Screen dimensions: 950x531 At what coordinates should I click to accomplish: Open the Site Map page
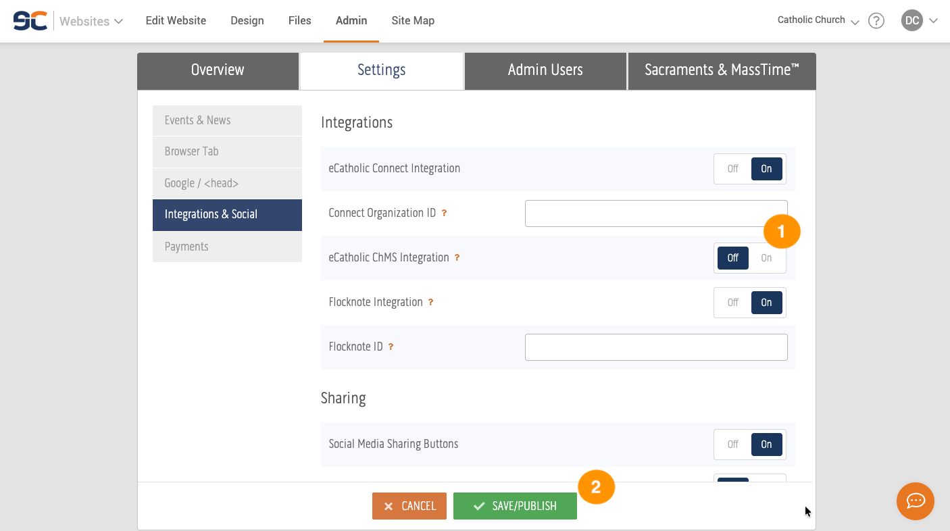pyautogui.click(x=413, y=20)
